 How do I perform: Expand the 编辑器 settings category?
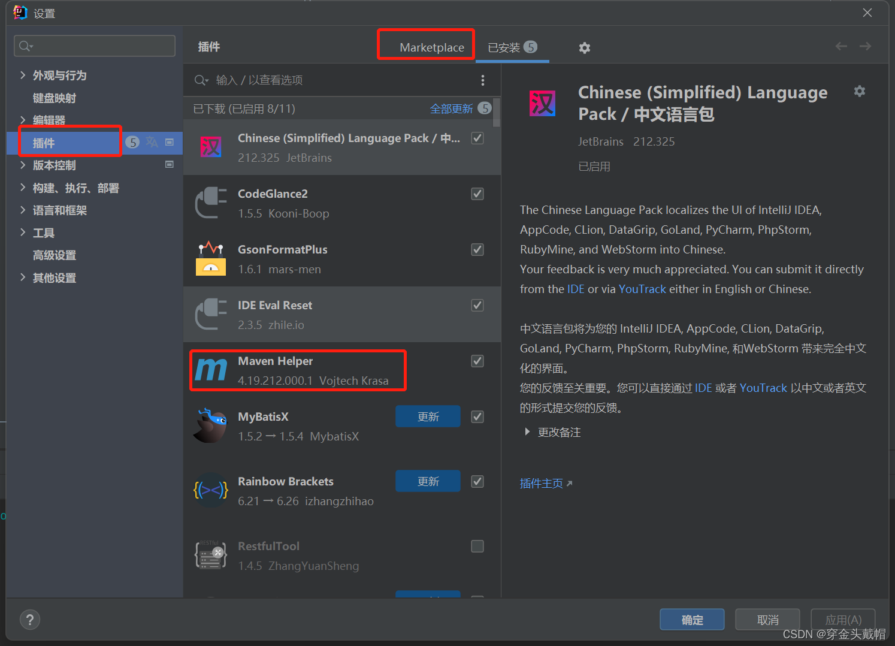(x=22, y=120)
